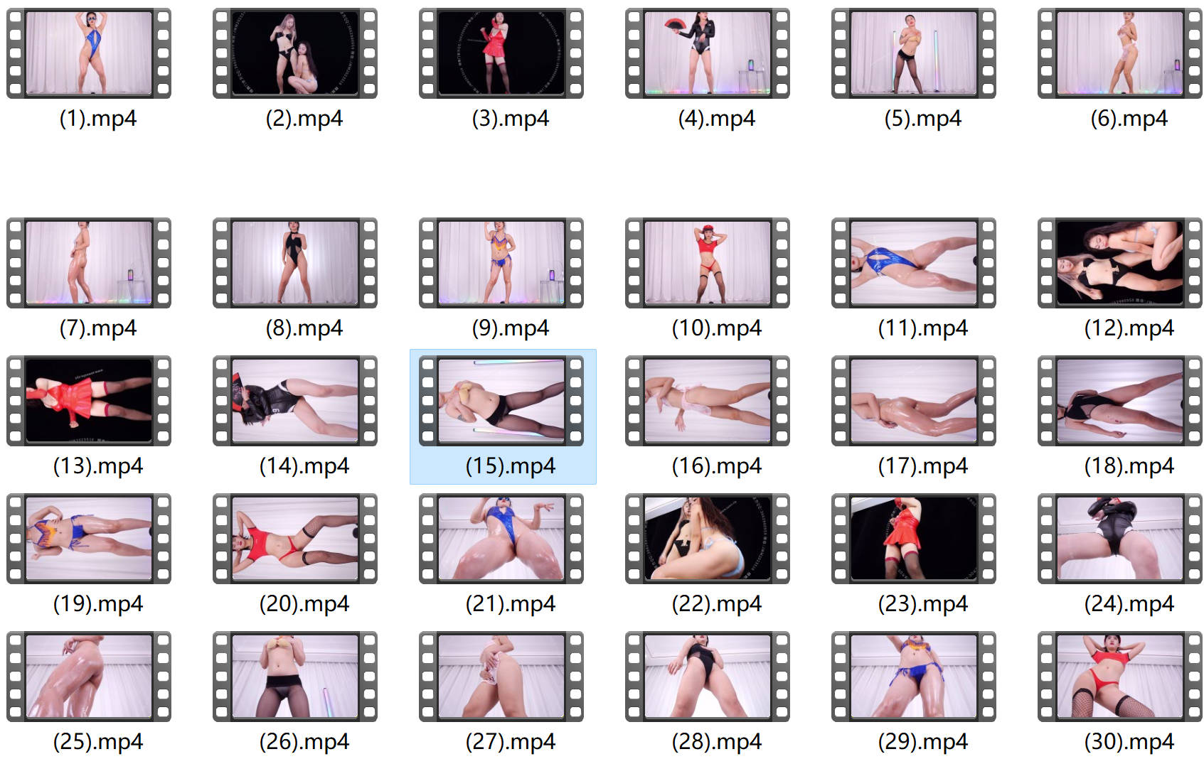Image resolution: width=1204 pixels, height=759 pixels.
Task: Click the (30).mp4 video file
Action: coord(1120,677)
